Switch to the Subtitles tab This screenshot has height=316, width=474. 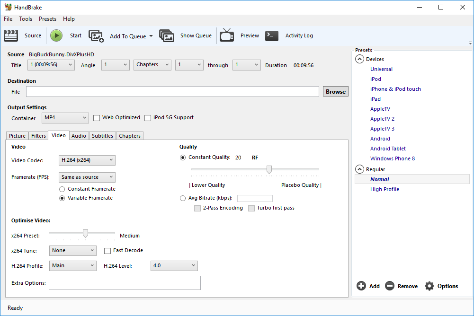(102, 136)
